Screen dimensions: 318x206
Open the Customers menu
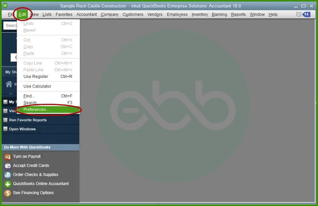133,14
